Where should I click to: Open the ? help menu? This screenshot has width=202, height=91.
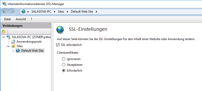click(x=31, y=19)
